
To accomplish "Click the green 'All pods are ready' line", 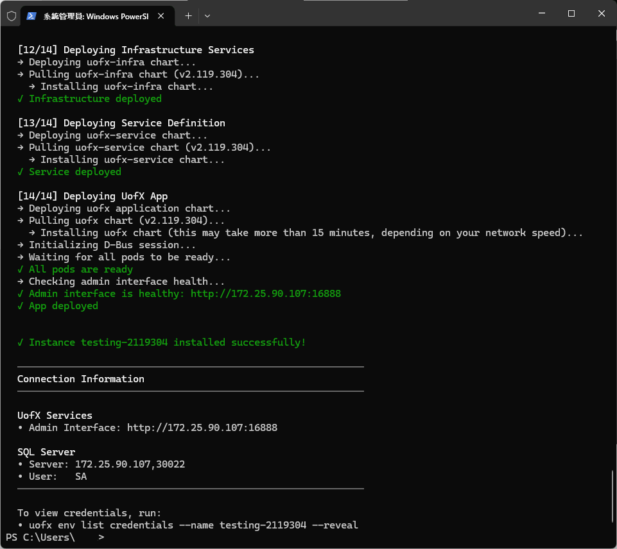I will point(80,269).
